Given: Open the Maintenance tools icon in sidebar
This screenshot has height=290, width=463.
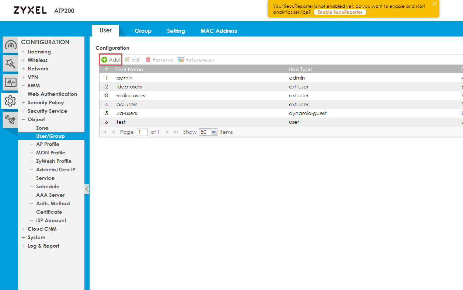Looking at the screenshot, I should coord(10,119).
